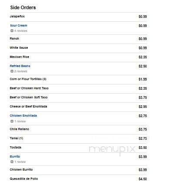The width and height of the screenshot is (190, 185).
Task: View the 1 review for Chicken Enchilada
Action: (20, 121)
